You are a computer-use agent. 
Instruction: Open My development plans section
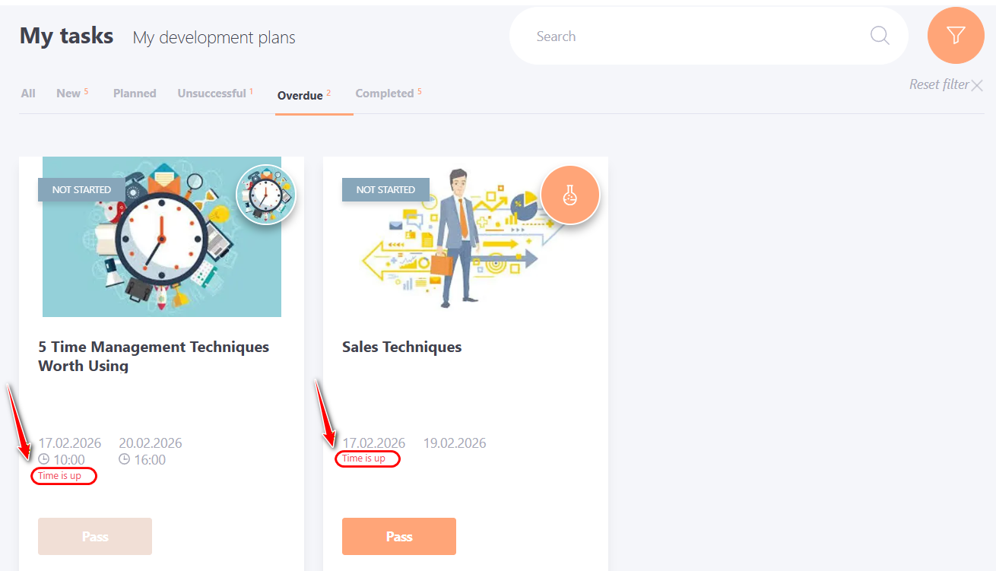214,37
